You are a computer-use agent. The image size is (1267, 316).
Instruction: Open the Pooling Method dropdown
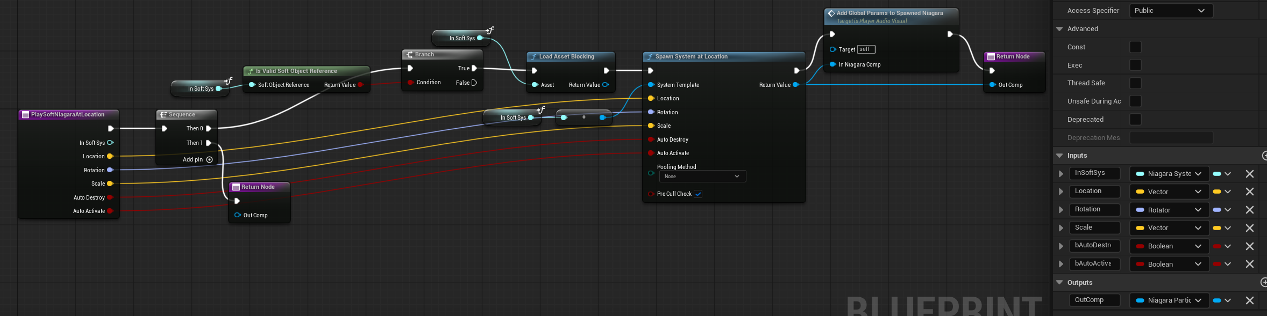702,177
